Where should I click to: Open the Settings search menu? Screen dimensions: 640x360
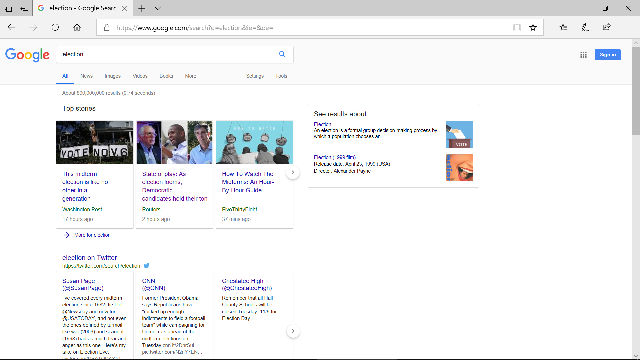[x=255, y=76]
